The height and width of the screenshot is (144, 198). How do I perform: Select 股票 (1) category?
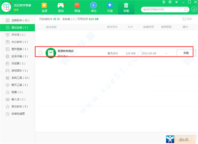(x=17, y=92)
